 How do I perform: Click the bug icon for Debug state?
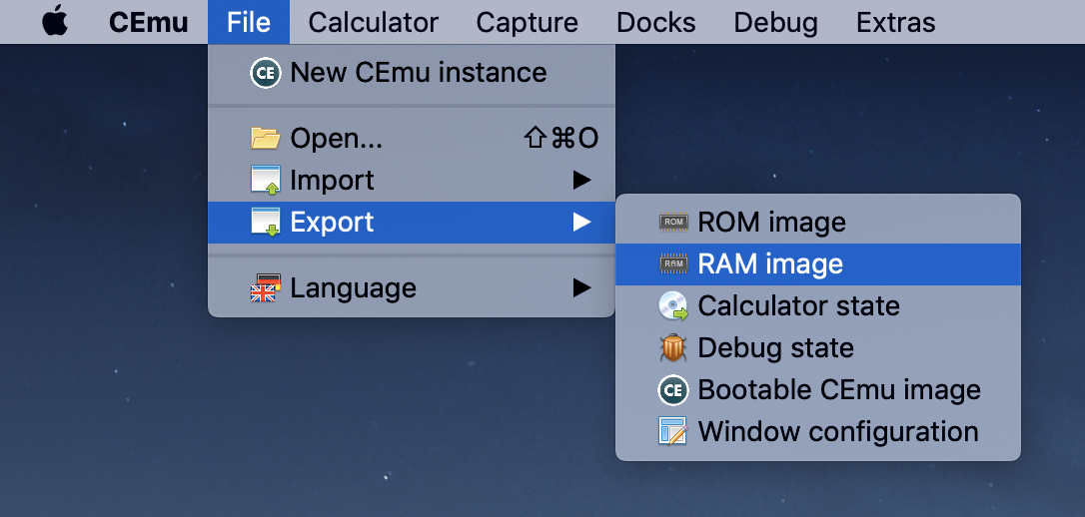click(673, 347)
